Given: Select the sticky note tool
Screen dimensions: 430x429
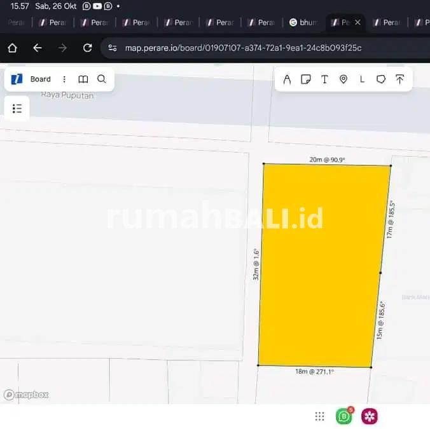Looking at the screenshot, I should (x=306, y=79).
